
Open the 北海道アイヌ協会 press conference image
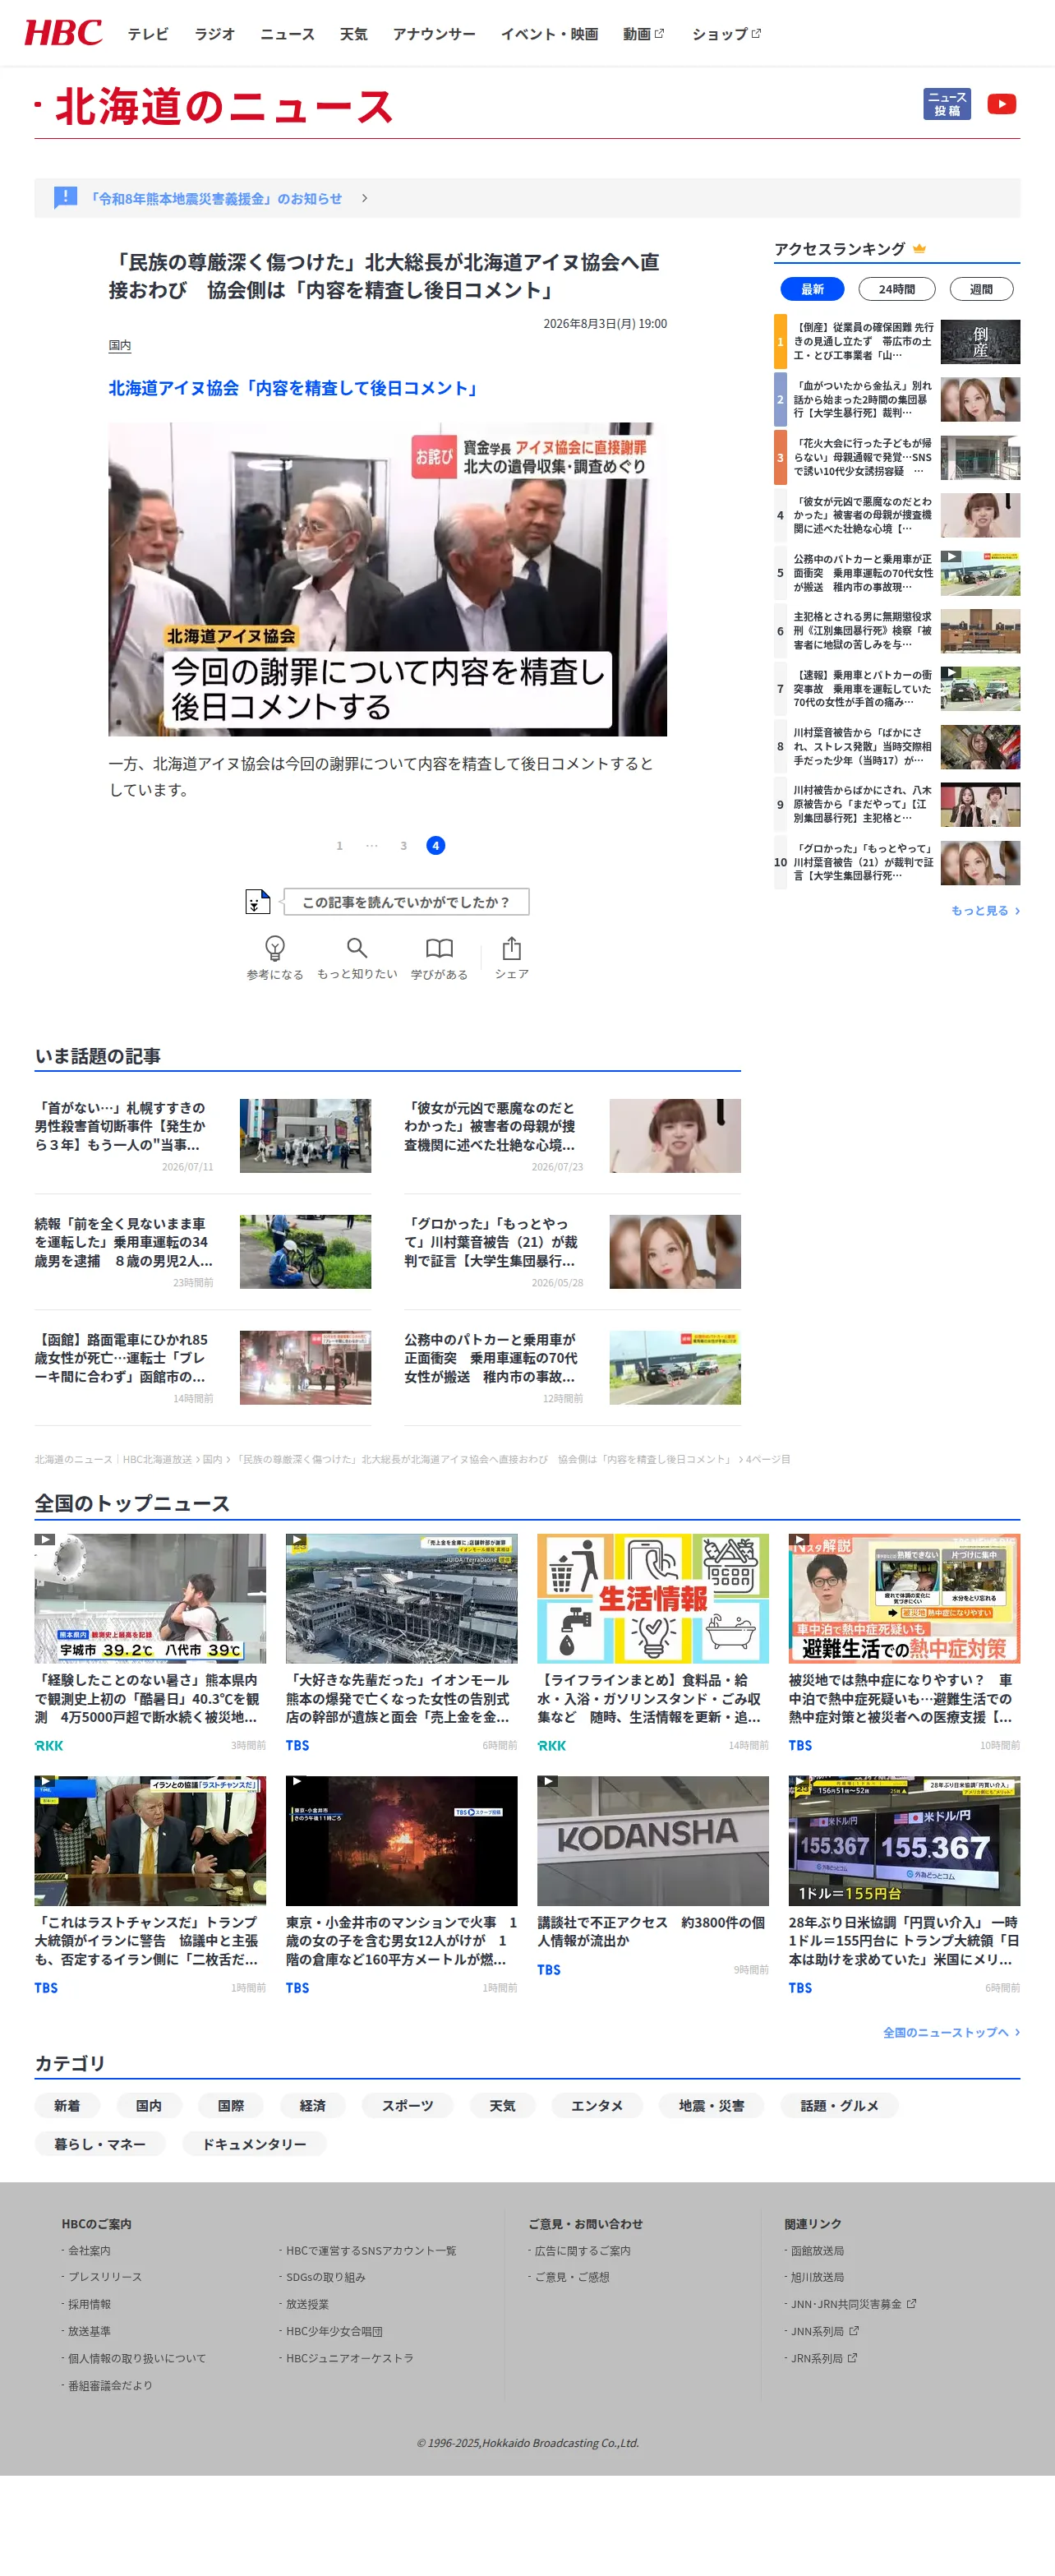coord(387,579)
